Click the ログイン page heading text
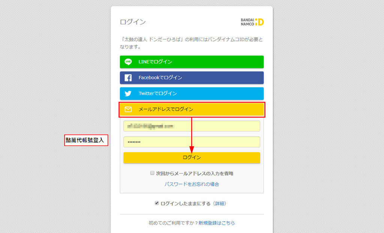The image size is (384, 233). (133, 22)
